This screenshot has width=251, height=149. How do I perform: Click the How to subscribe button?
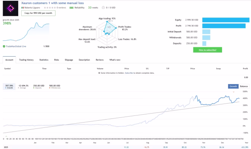tap(207, 50)
